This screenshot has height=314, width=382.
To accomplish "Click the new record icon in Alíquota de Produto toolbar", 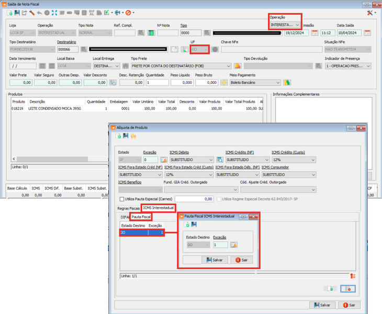I will coord(118,137).
